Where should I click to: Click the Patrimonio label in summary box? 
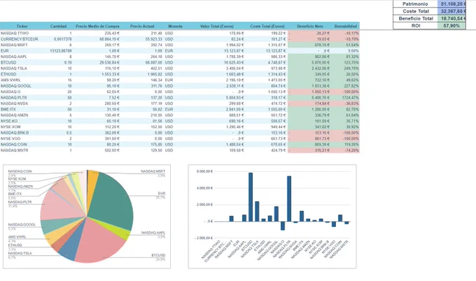pos(415,4)
